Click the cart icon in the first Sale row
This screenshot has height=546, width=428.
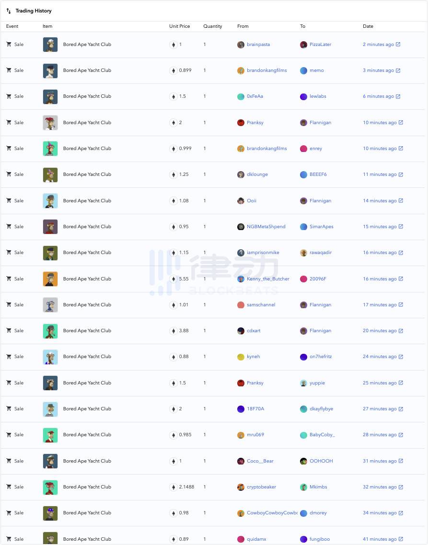pyautogui.click(x=9, y=44)
